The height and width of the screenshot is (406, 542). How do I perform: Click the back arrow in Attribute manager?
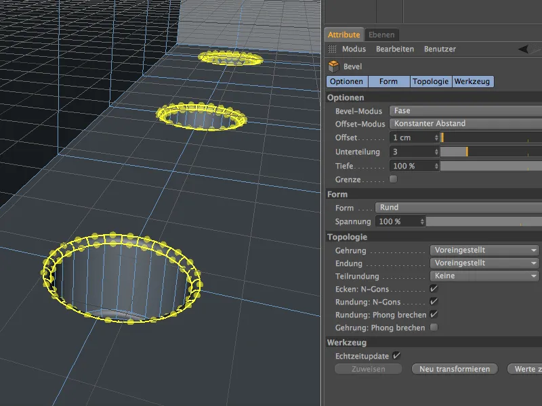[524, 49]
